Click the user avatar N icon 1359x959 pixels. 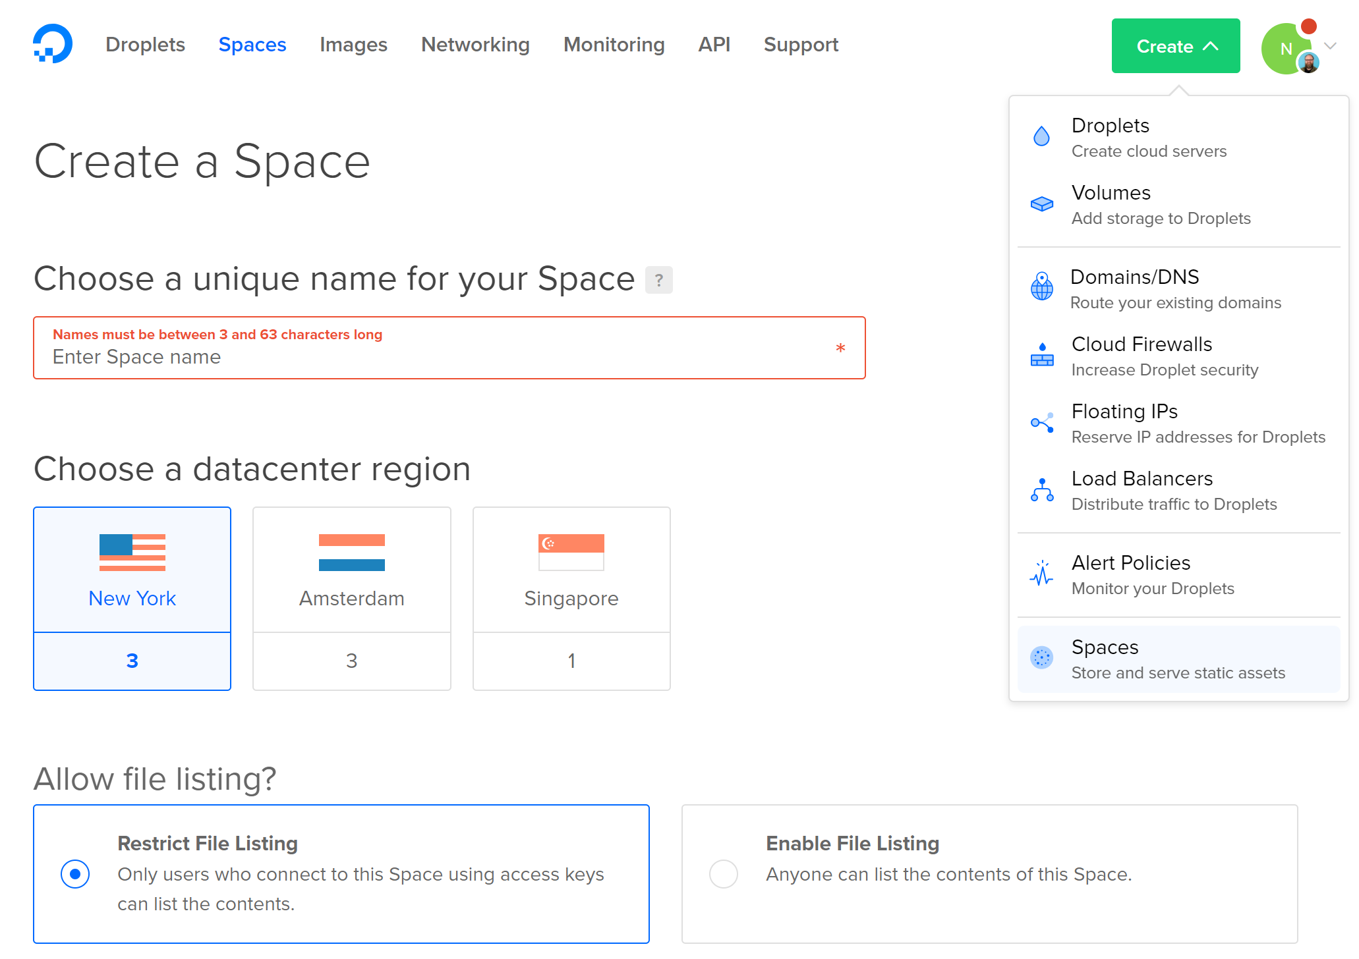tap(1285, 49)
